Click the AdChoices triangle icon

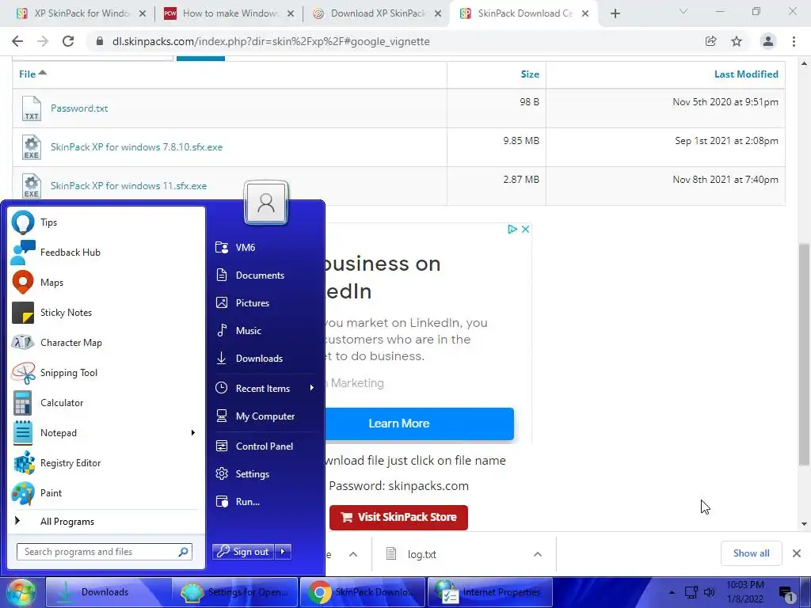pos(512,229)
